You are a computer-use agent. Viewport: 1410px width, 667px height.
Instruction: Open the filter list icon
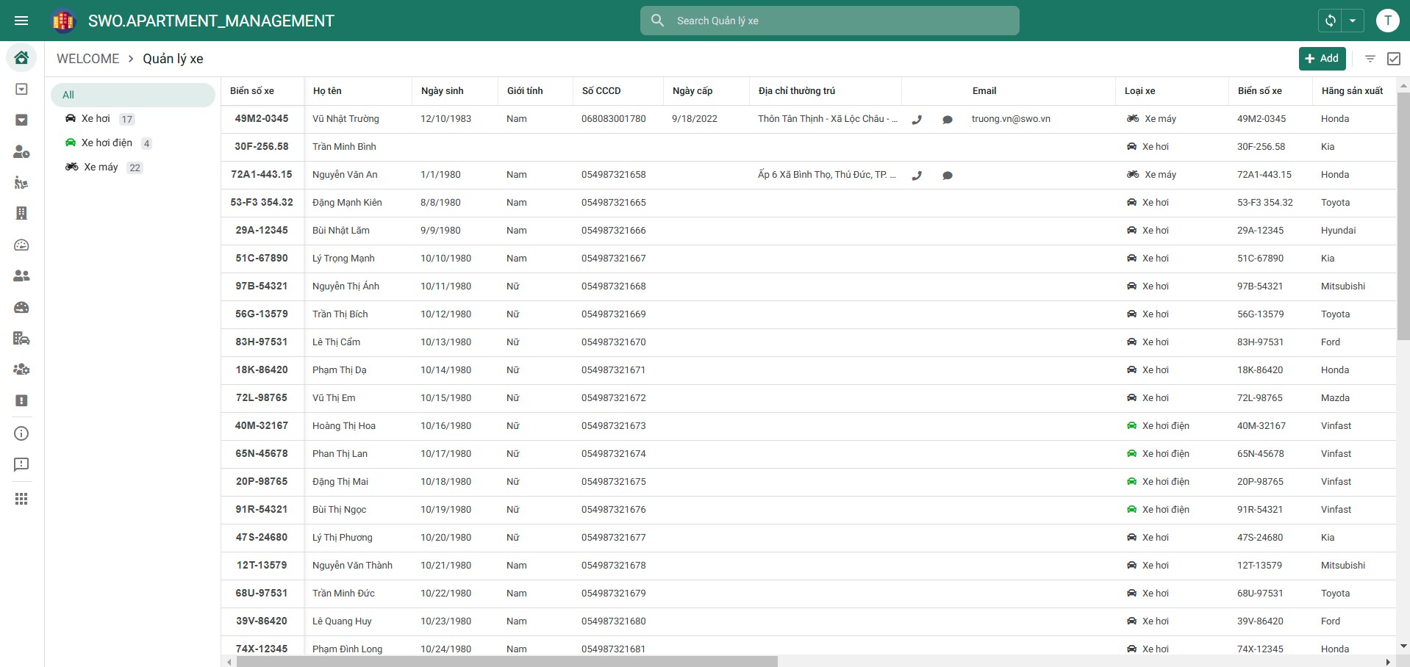click(1370, 59)
